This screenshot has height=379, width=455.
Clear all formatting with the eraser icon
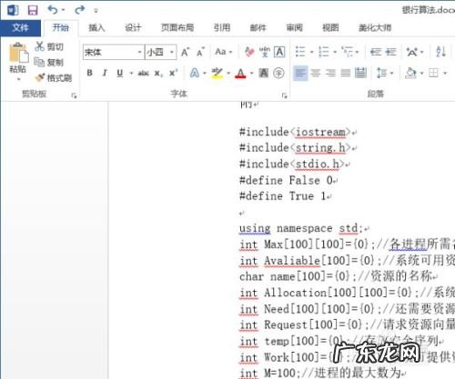pyautogui.click(x=249, y=52)
